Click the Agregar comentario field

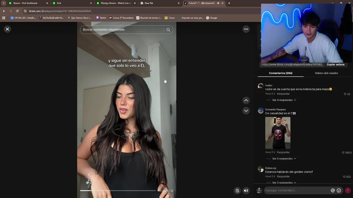(297, 190)
